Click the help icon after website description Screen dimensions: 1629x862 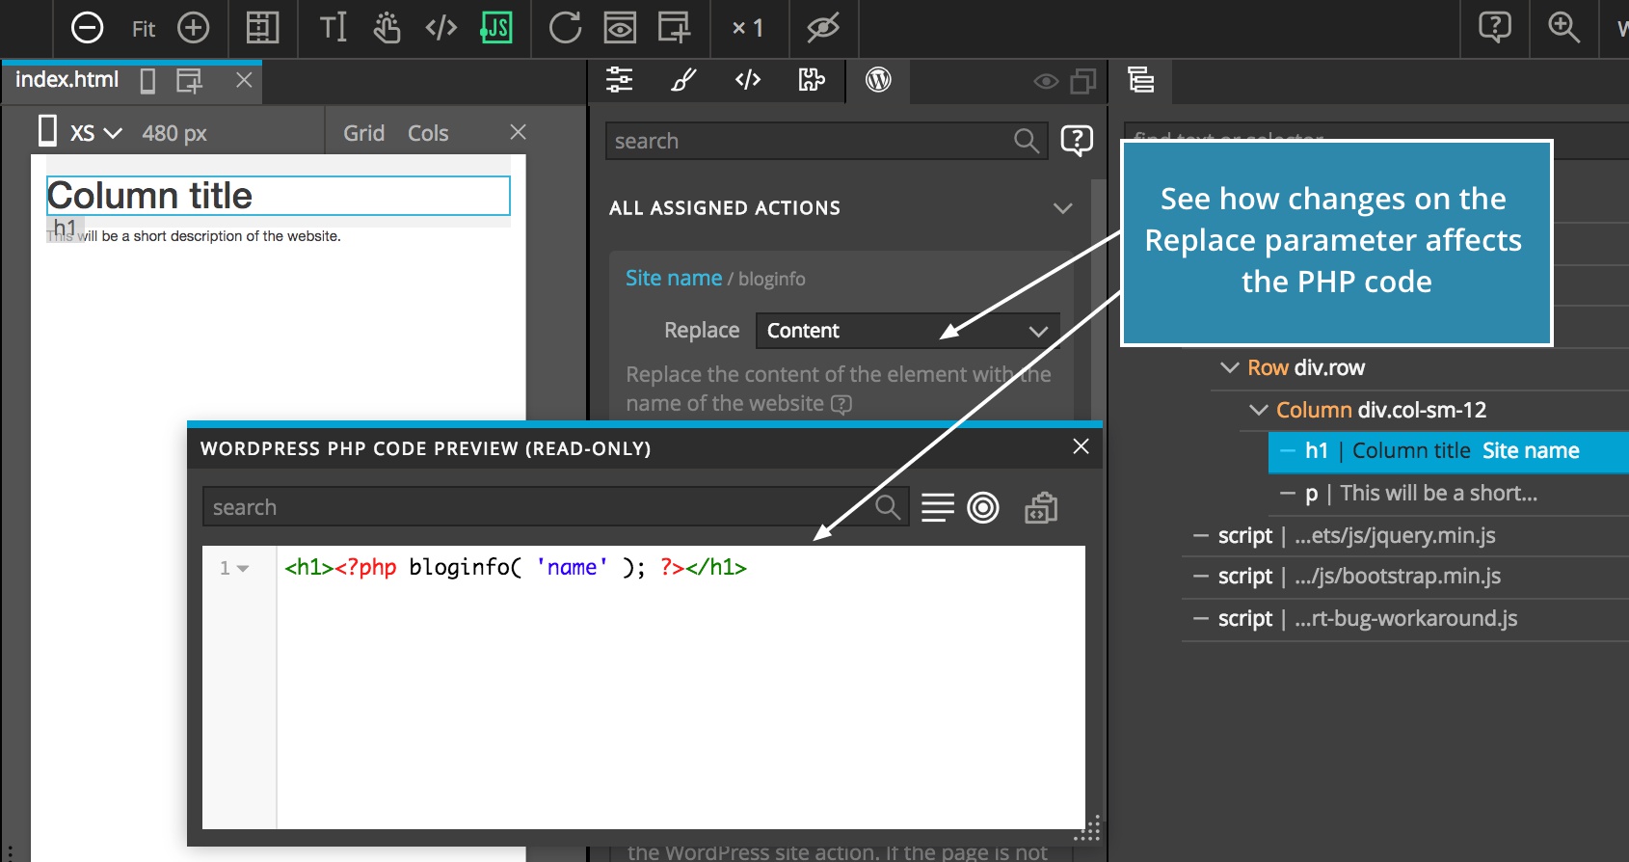(841, 404)
